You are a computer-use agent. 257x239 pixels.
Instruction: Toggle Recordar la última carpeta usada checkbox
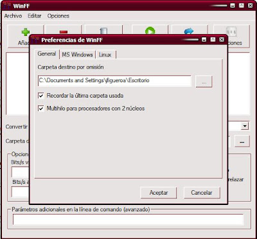40,96
